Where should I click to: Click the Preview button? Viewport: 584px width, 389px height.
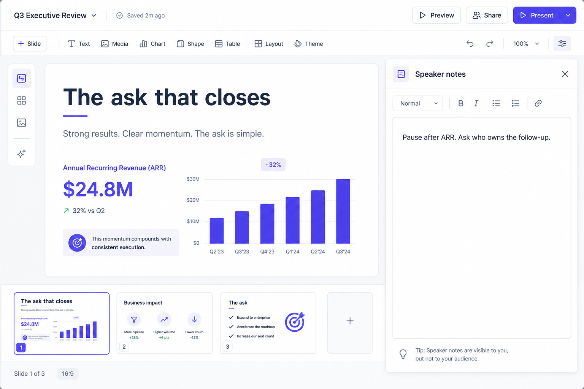click(436, 16)
